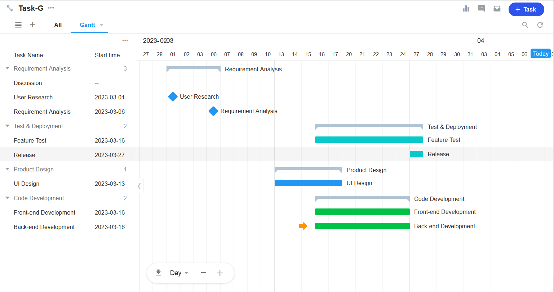554x292 pixels.
Task: Zoom out the timeline with minus
Action: click(x=203, y=273)
